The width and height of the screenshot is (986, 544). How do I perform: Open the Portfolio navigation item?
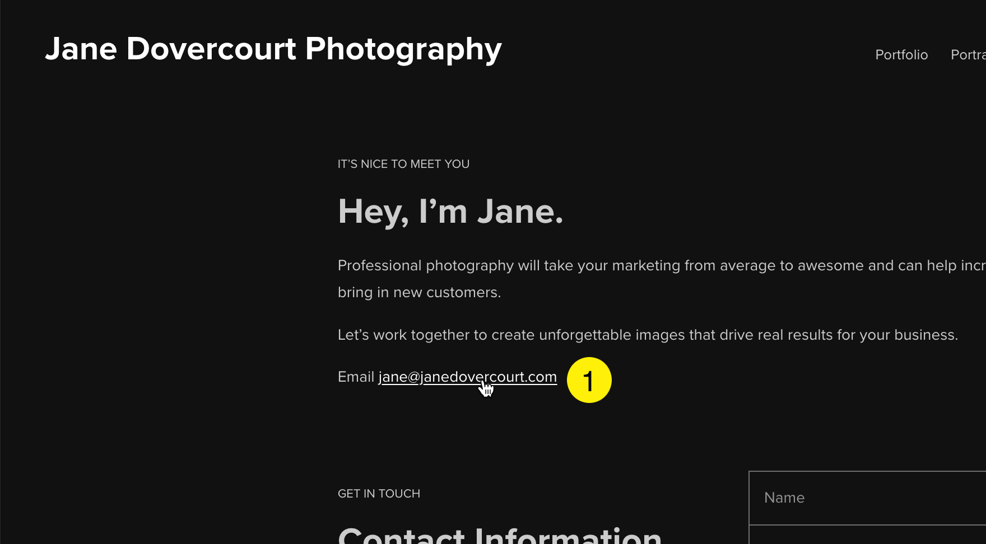[901, 55]
